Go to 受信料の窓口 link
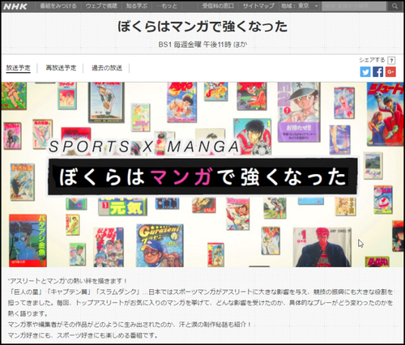This screenshot has width=405, height=345. coord(218,6)
